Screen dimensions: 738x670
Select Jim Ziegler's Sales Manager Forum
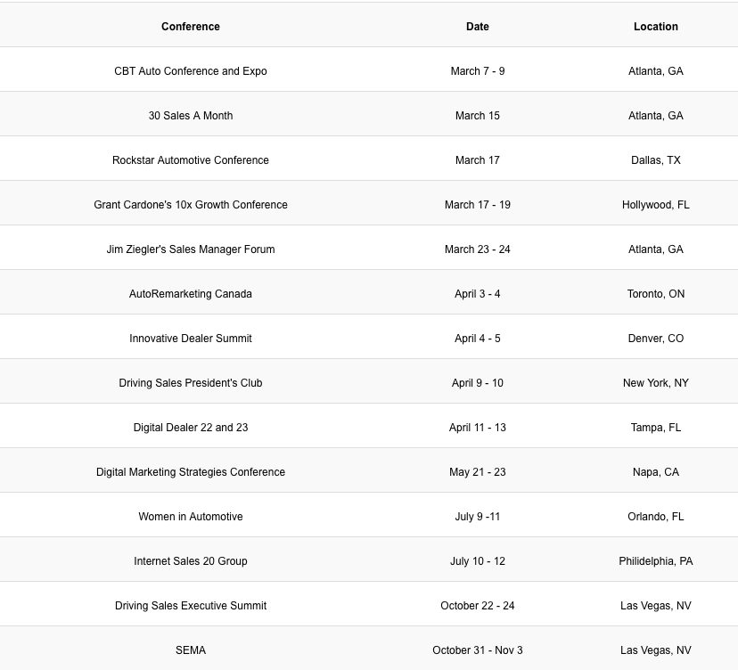click(x=191, y=249)
